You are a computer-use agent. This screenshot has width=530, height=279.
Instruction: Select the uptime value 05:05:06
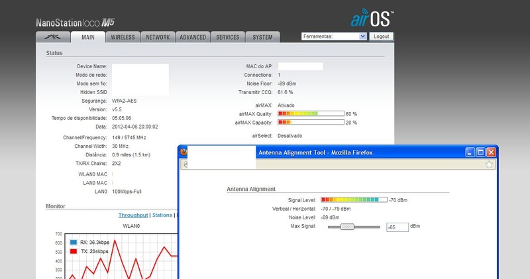(x=122, y=118)
